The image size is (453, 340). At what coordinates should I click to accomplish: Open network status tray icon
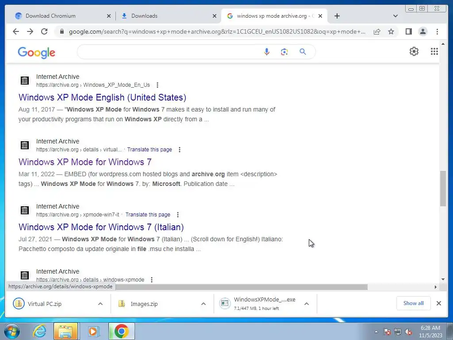(398, 332)
